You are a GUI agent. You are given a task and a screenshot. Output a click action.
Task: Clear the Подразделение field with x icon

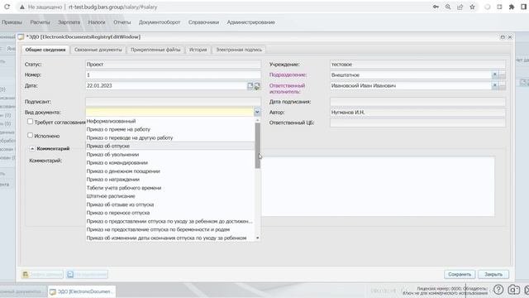click(x=494, y=75)
